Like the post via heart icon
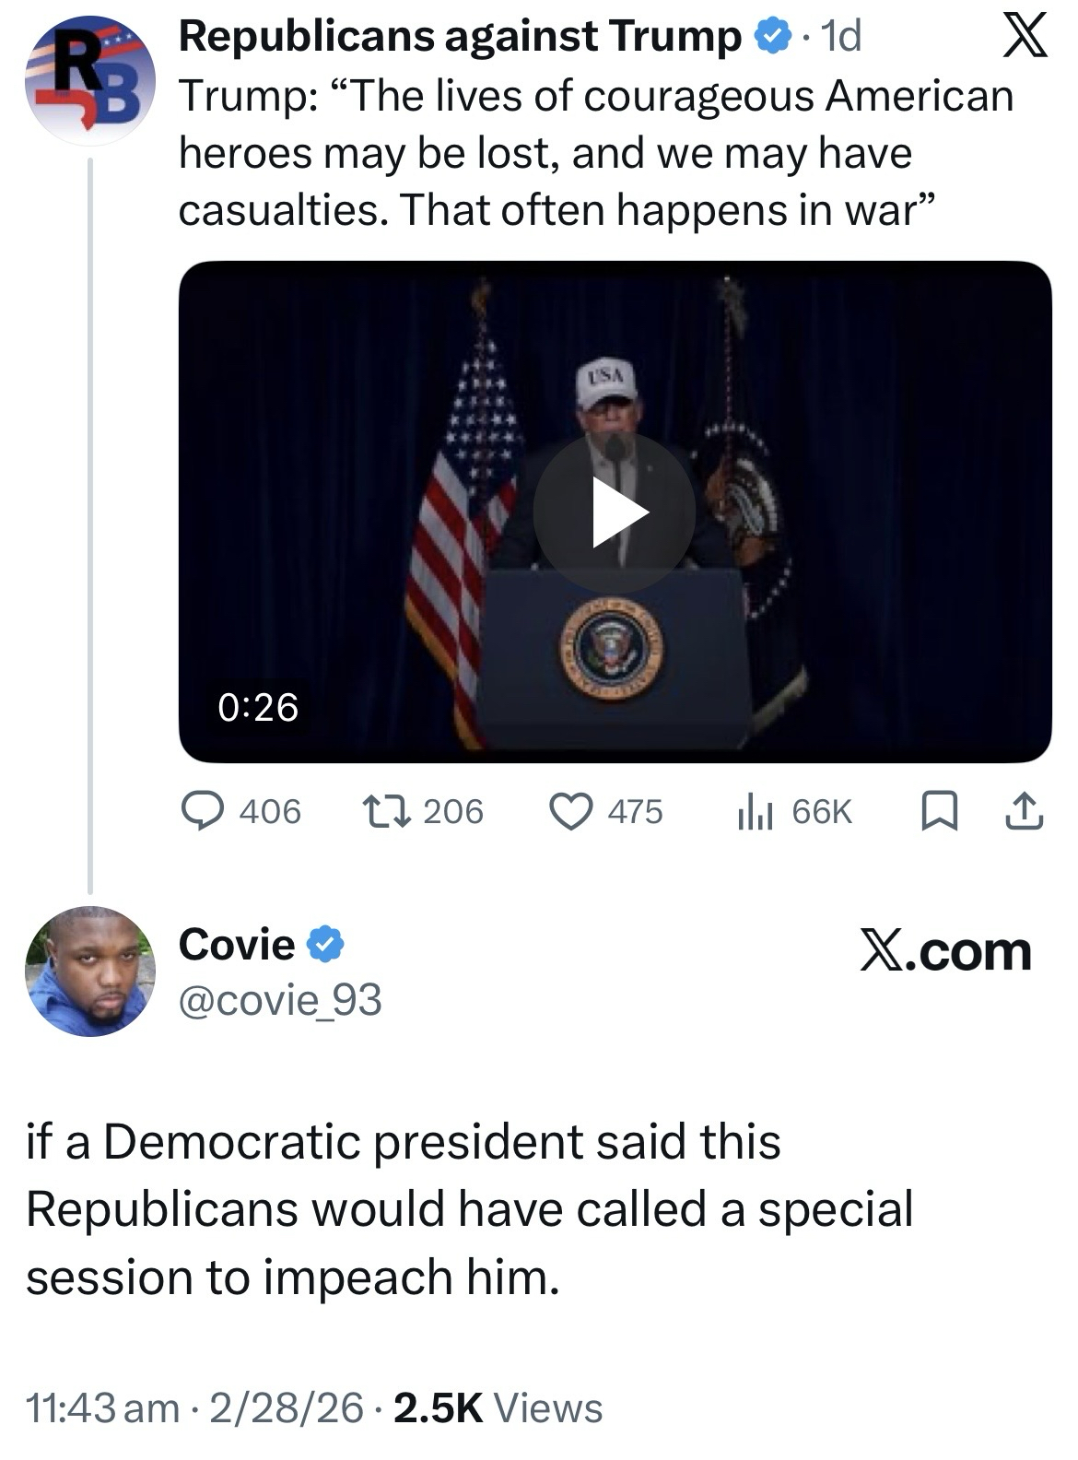The width and height of the screenshot is (1078, 1460). (569, 811)
